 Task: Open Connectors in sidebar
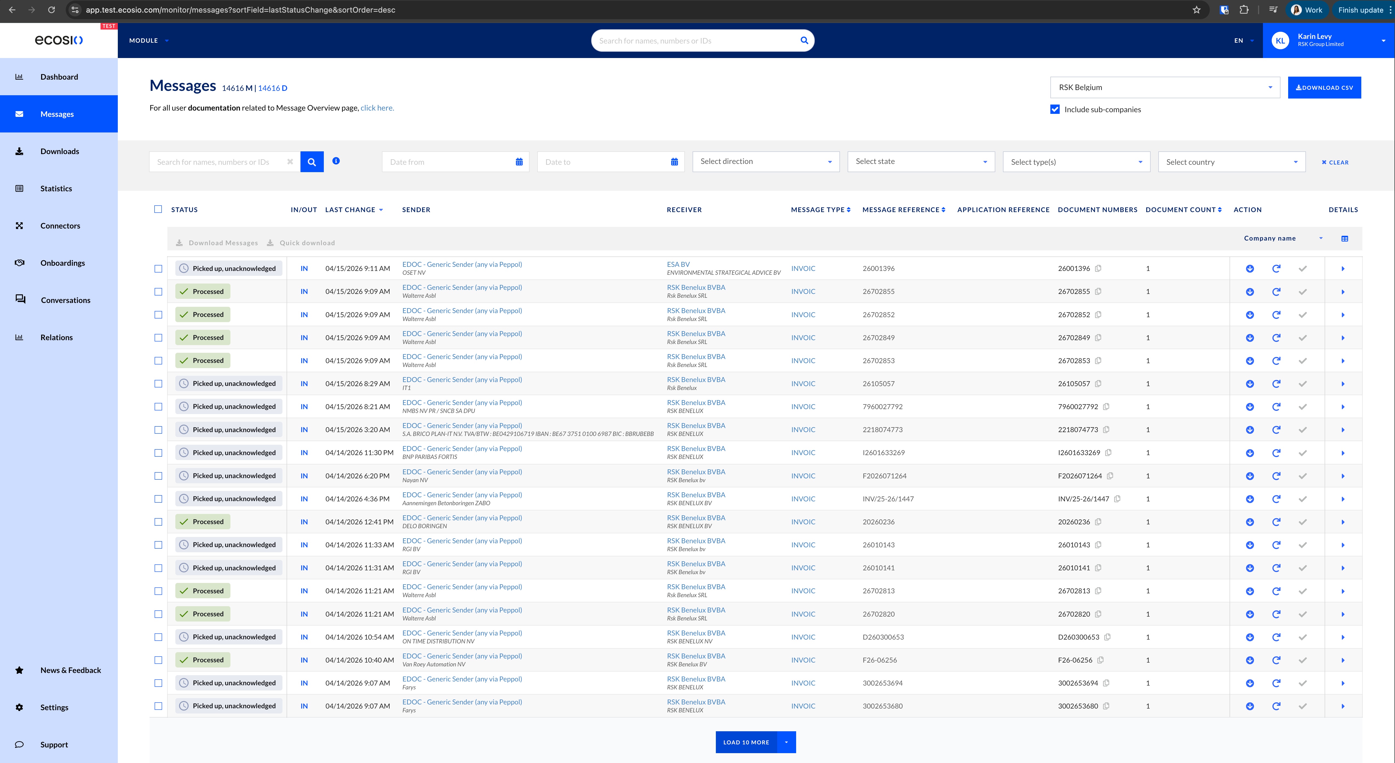click(59, 226)
